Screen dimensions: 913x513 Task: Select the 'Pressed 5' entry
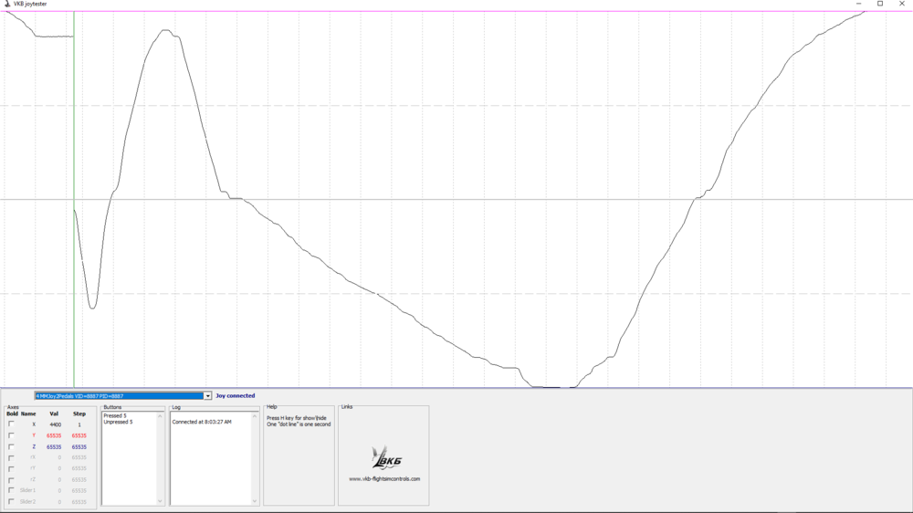[115, 415]
